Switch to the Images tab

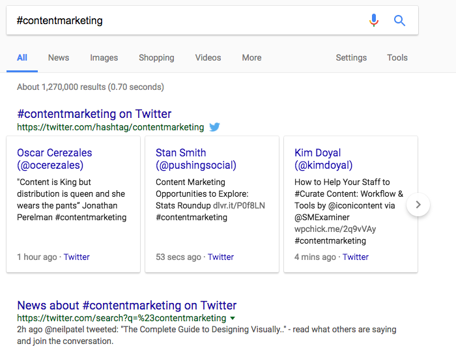(104, 57)
